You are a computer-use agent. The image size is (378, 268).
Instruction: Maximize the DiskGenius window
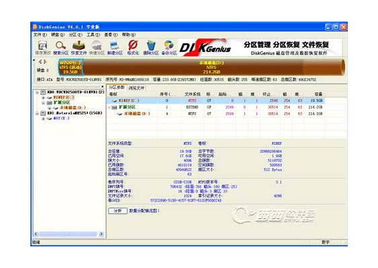point(336,27)
